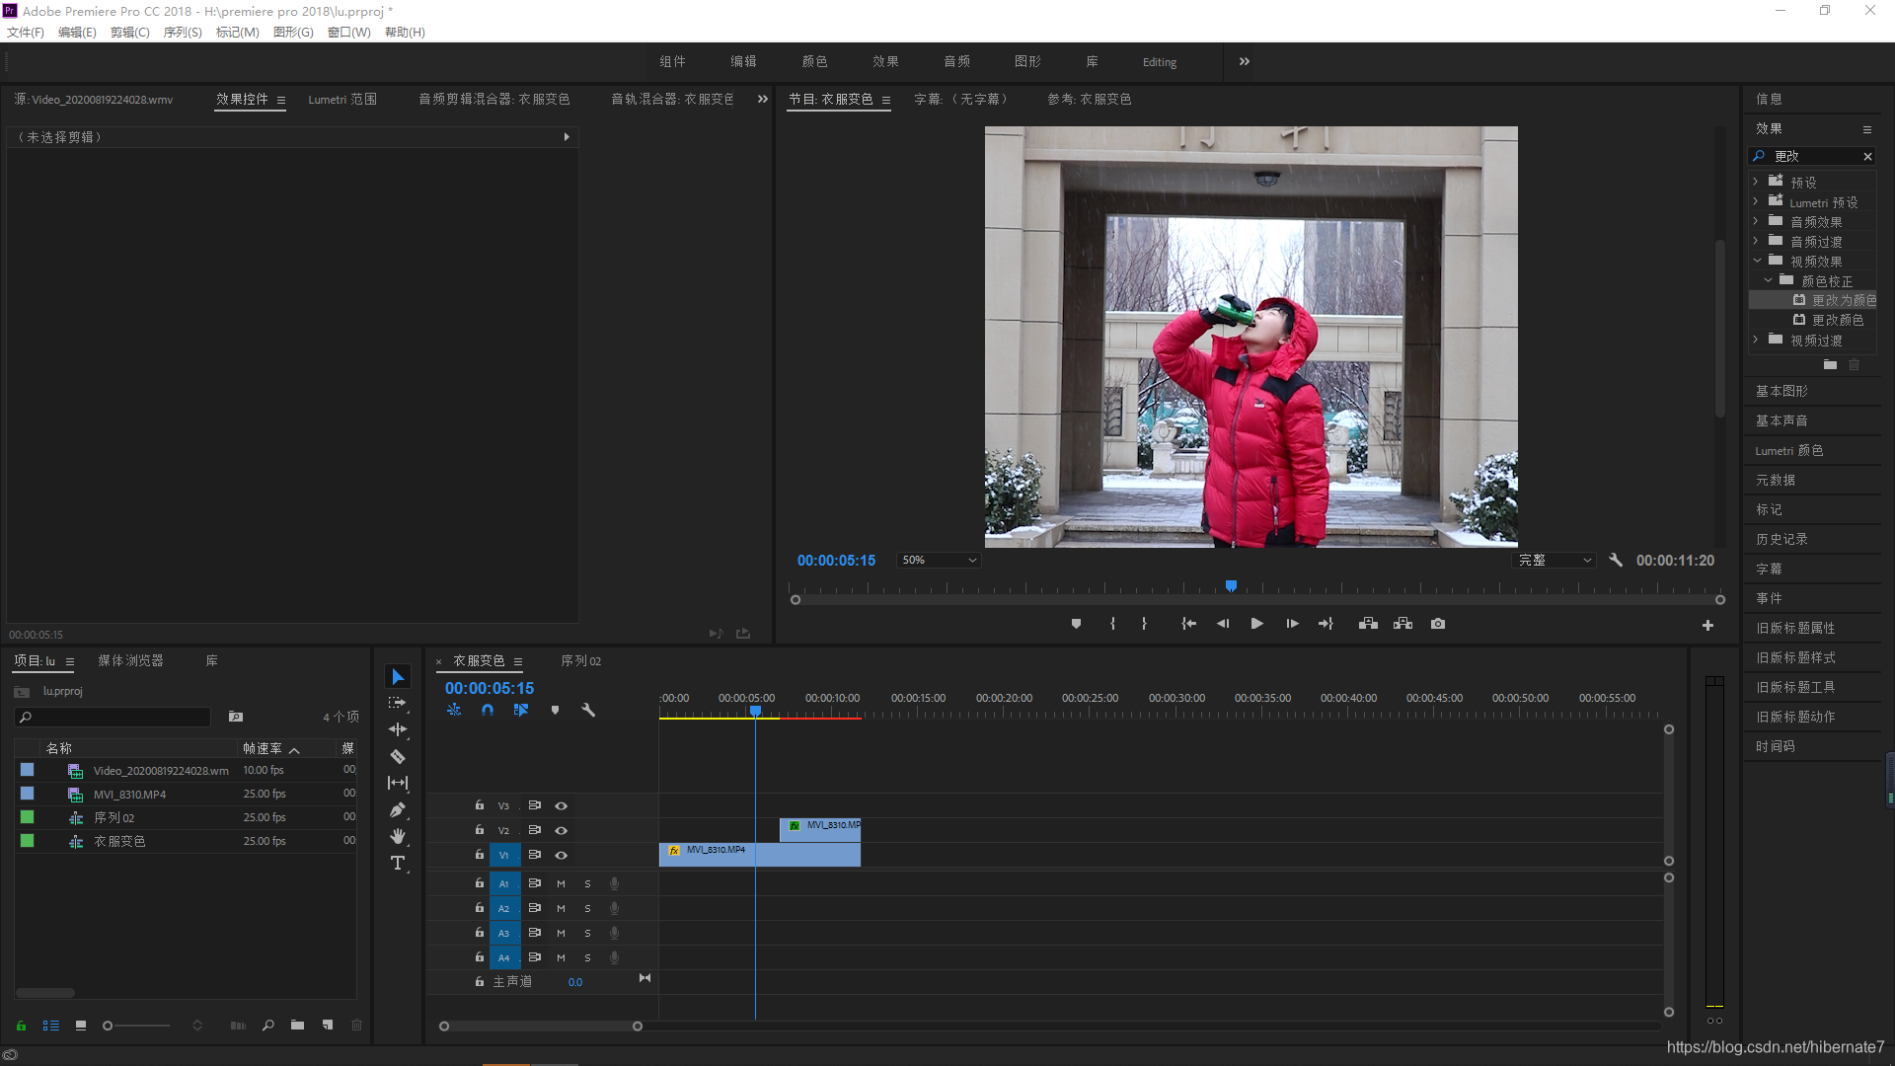Click the project thumbnail zoom slider
Image resolution: width=1895 pixels, height=1066 pixels.
tap(138, 1026)
